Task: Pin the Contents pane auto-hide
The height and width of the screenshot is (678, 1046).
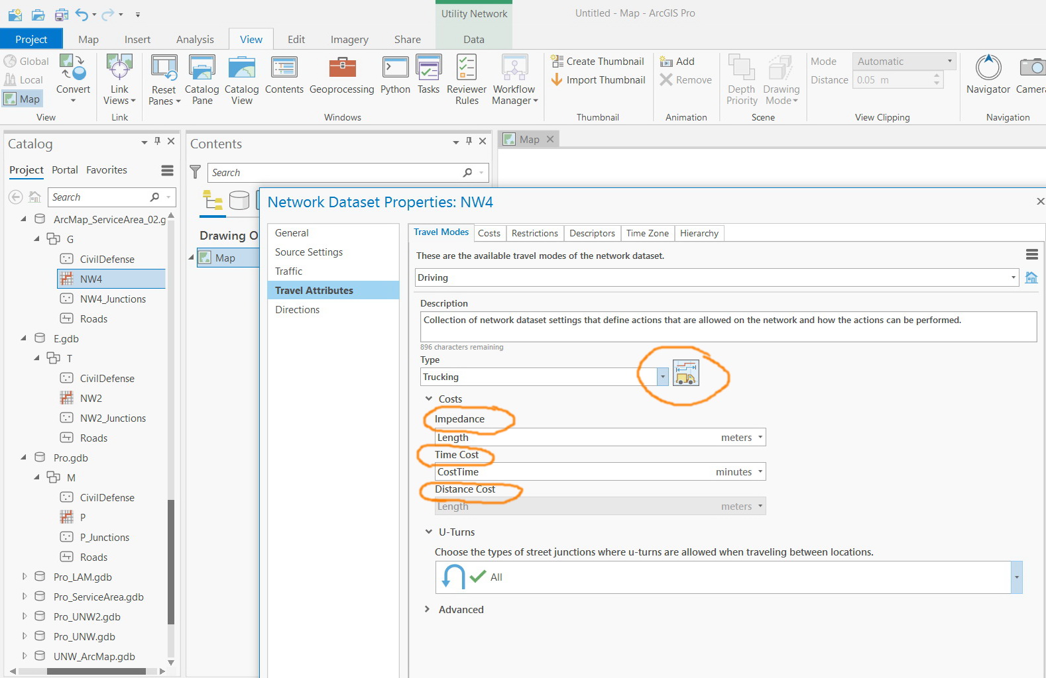Action: tap(469, 141)
